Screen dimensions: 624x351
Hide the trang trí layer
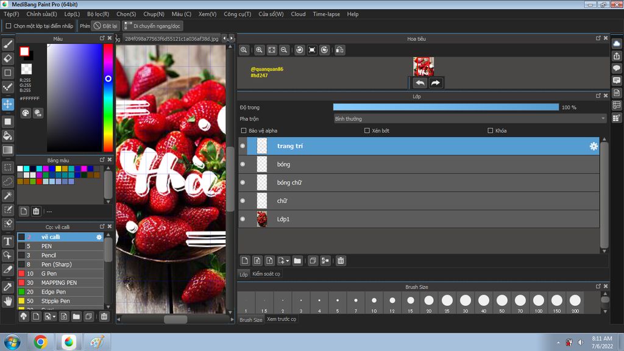(243, 146)
